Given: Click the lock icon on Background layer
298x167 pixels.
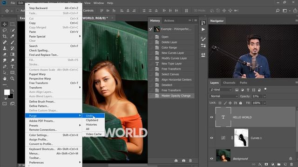Looking at the screenshot, I should tap(291, 158).
